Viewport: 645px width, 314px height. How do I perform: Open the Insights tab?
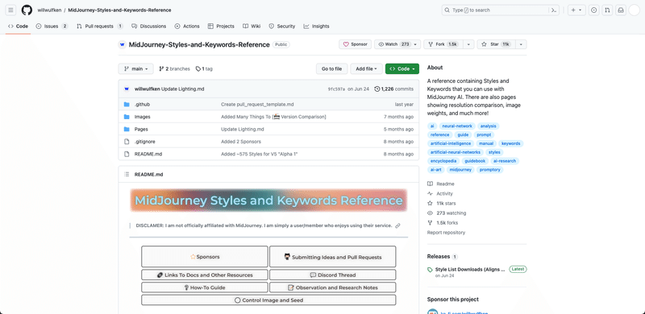click(316, 26)
